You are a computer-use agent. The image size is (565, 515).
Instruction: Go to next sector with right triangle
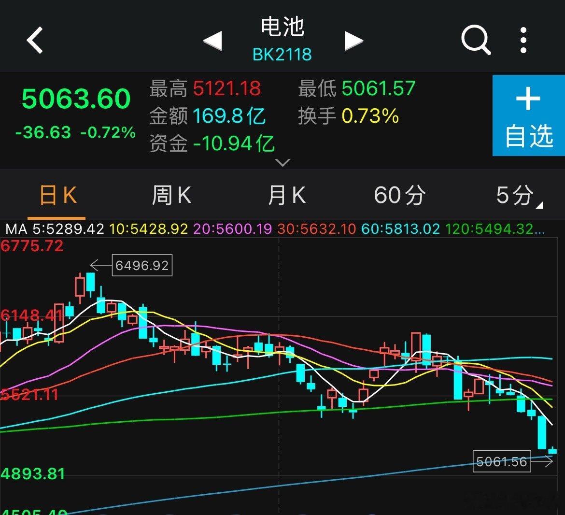click(353, 41)
